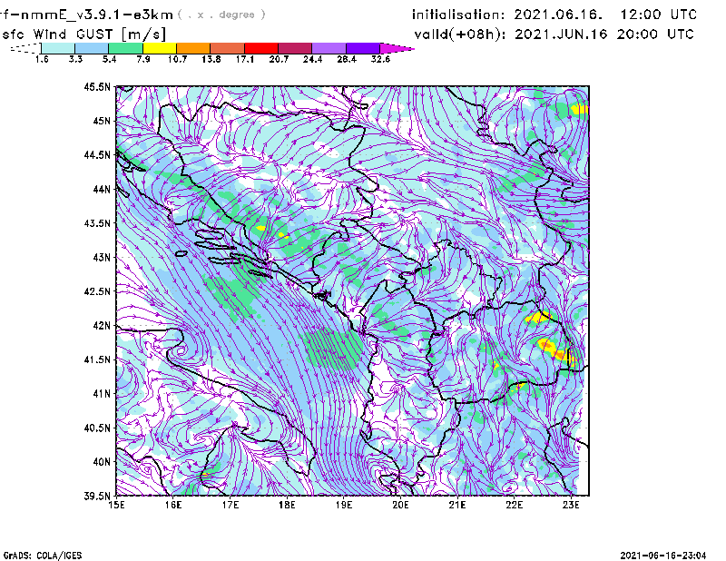Viewport: 726px width, 561px height.
Task: Select the yellow 7.9–10.7 legend swatch
Action: (x=160, y=48)
